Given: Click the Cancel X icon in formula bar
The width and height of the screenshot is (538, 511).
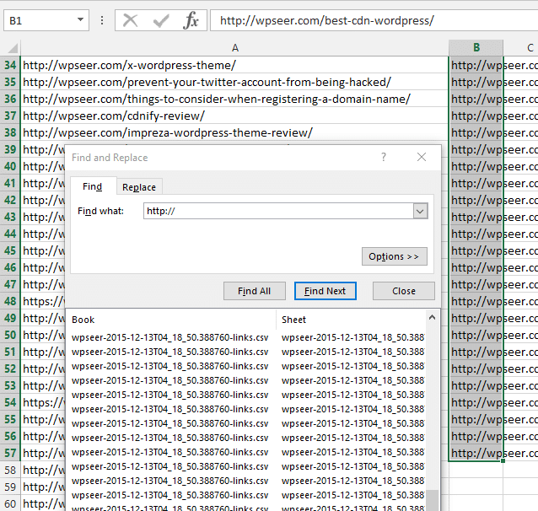Looking at the screenshot, I should tap(131, 20).
